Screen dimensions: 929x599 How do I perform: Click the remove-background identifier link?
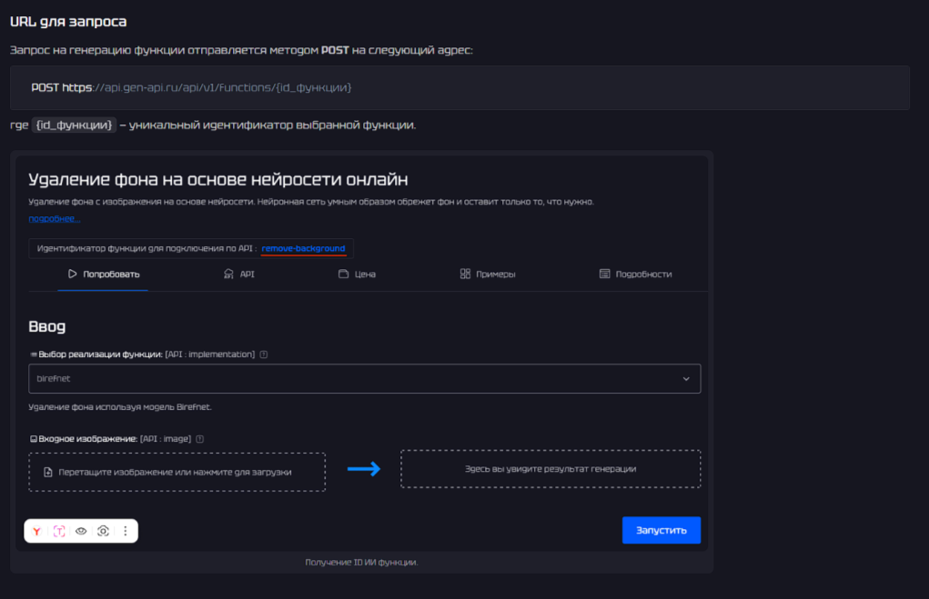tap(303, 248)
